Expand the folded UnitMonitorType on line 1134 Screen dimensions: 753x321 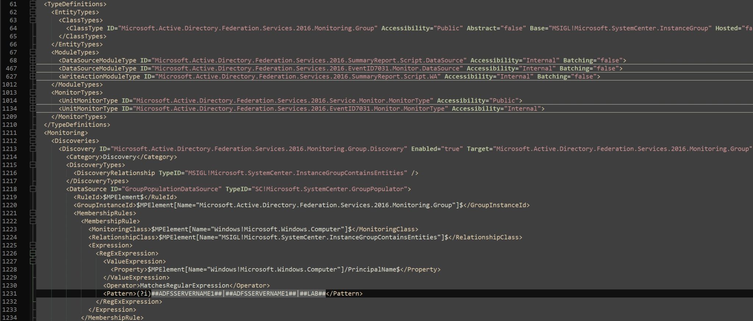[x=33, y=108]
